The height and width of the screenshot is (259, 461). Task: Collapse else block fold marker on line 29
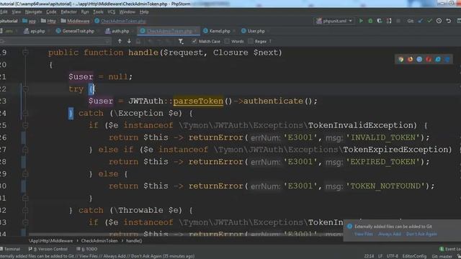[x=25, y=174]
